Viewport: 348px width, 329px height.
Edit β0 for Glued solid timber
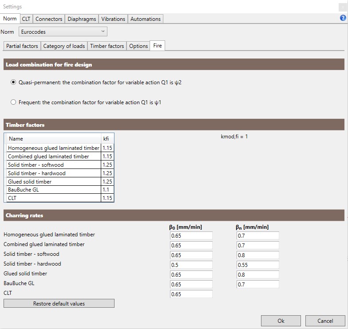point(191,275)
